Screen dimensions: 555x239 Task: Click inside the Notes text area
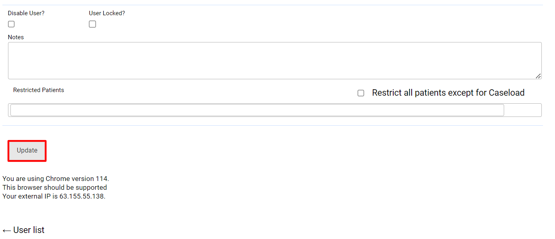click(275, 60)
